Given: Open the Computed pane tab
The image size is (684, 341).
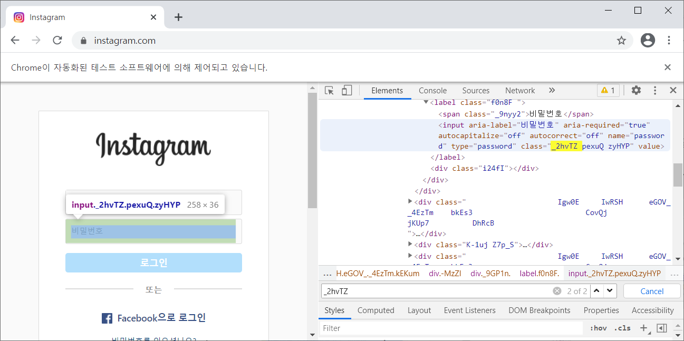Looking at the screenshot, I should point(376,310).
